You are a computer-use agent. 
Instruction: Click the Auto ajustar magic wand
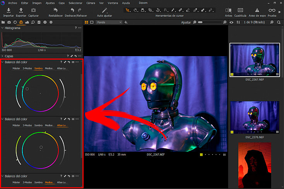click(x=104, y=10)
